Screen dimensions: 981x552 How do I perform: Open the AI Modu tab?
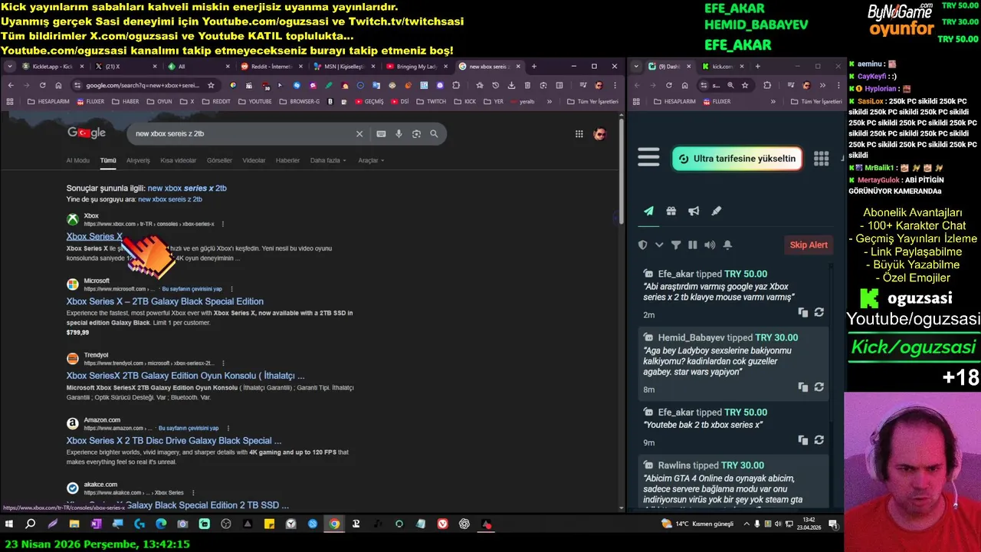[x=77, y=160]
